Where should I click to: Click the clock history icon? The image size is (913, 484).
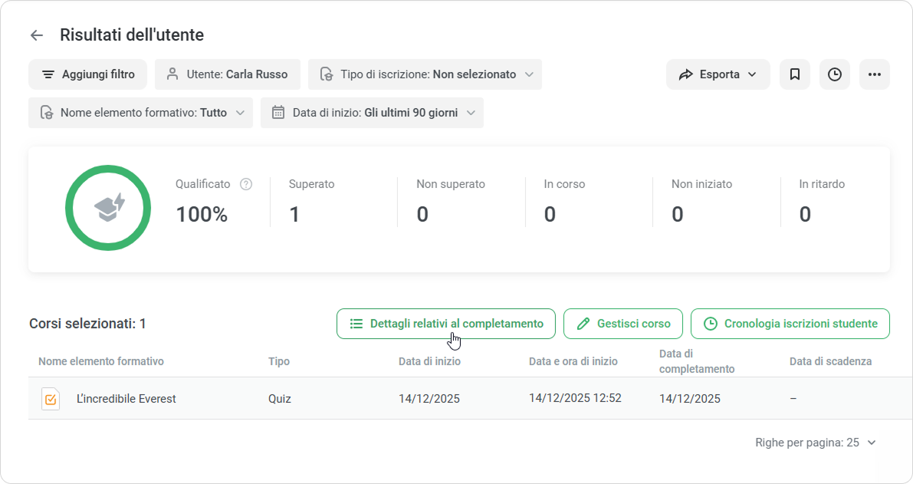pos(835,74)
